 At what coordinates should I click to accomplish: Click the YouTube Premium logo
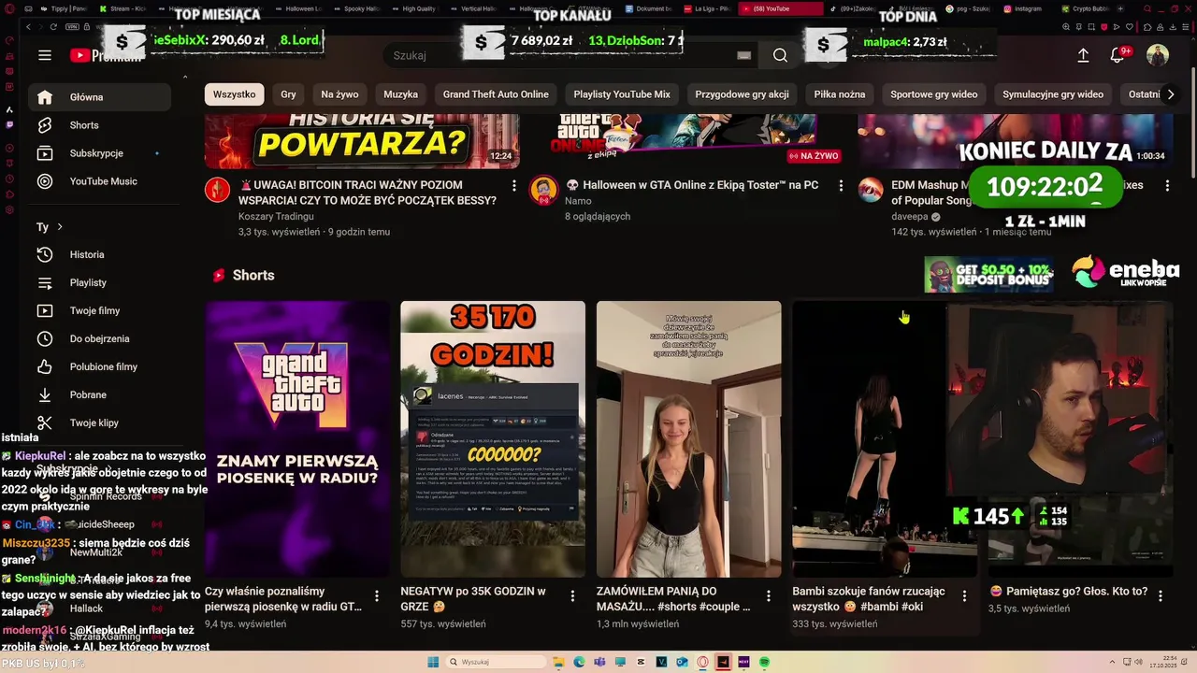coord(105,55)
